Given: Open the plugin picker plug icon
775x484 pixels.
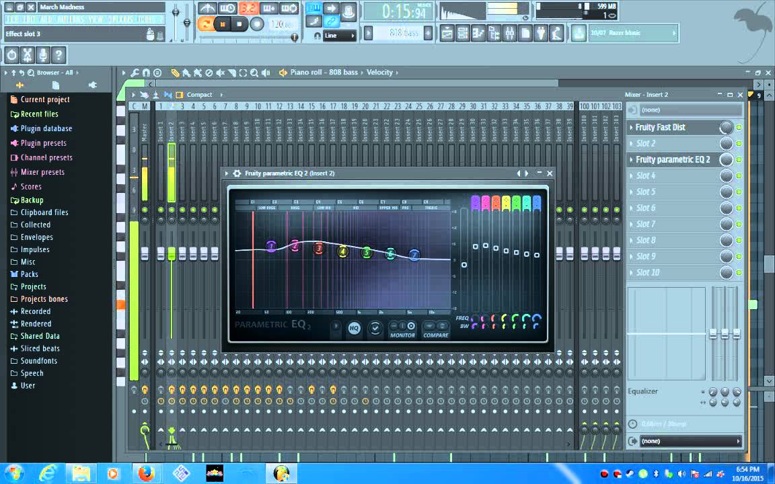Looking at the screenshot, I should click(541, 33).
